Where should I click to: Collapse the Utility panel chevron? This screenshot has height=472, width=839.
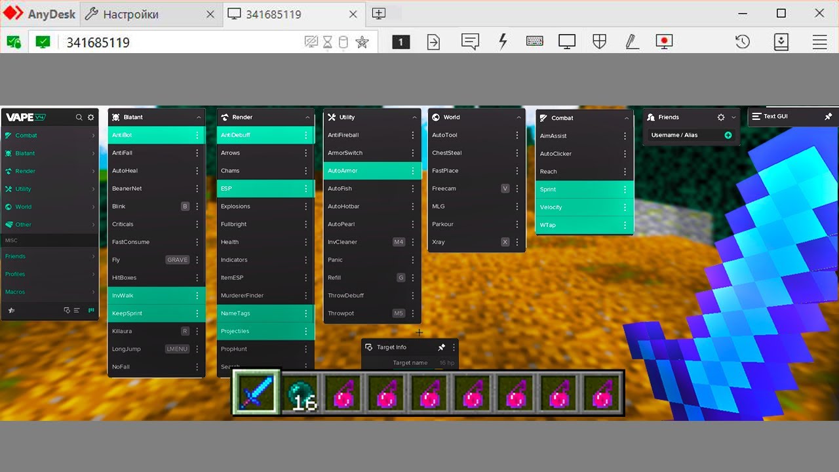coord(414,117)
